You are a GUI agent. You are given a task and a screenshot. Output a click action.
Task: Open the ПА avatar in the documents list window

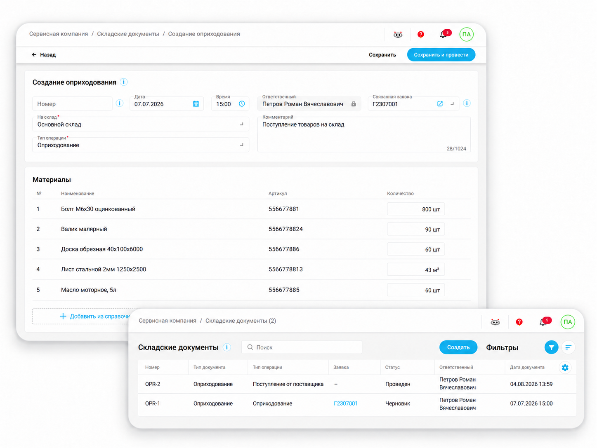pos(568,322)
